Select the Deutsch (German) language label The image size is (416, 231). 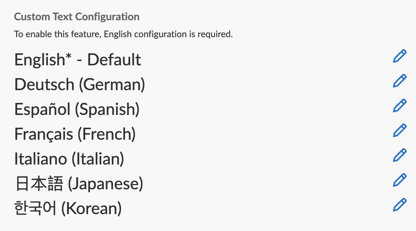point(80,85)
